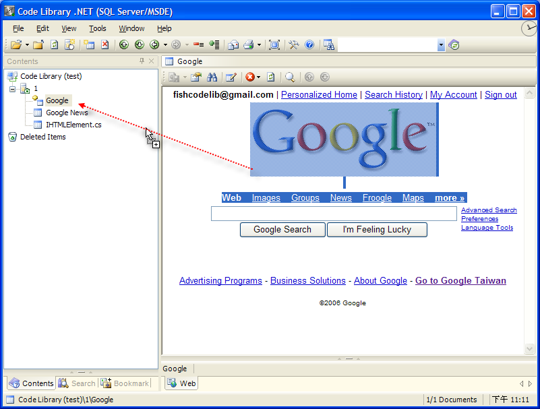Select IHTMLElement.cs in the tree
Viewport: 540px width, 409px height.
point(73,125)
